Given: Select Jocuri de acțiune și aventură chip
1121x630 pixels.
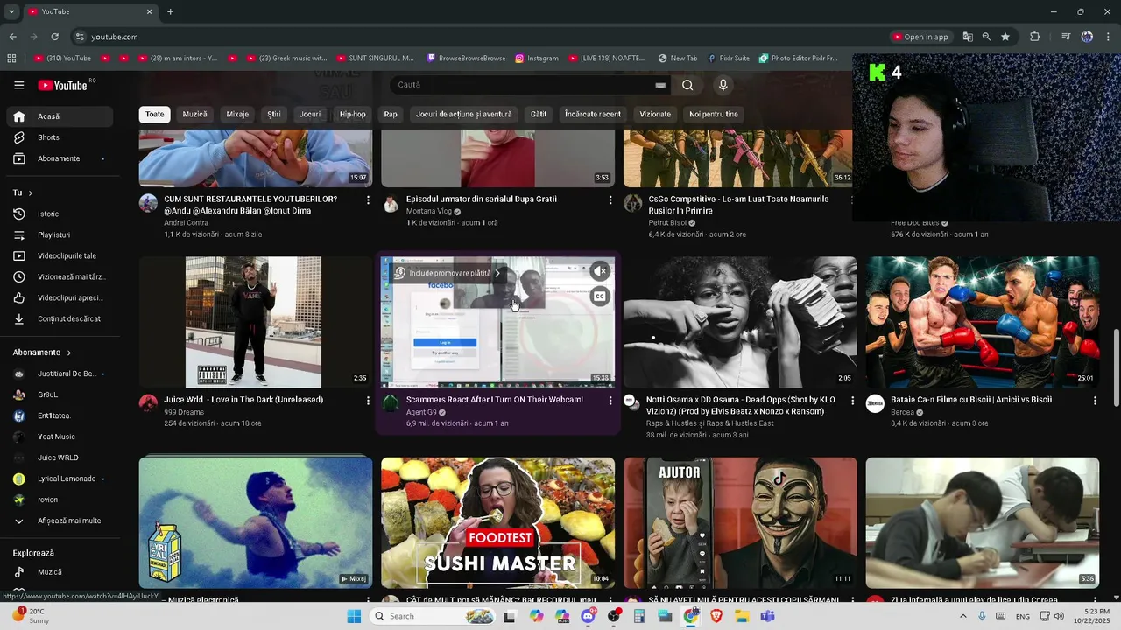Looking at the screenshot, I should (463, 114).
